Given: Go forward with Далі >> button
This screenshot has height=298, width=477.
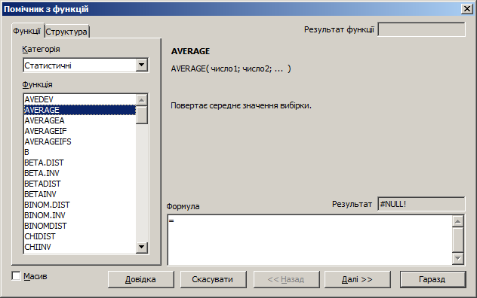Looking at the screenshot, I should [x=358, y=279].
